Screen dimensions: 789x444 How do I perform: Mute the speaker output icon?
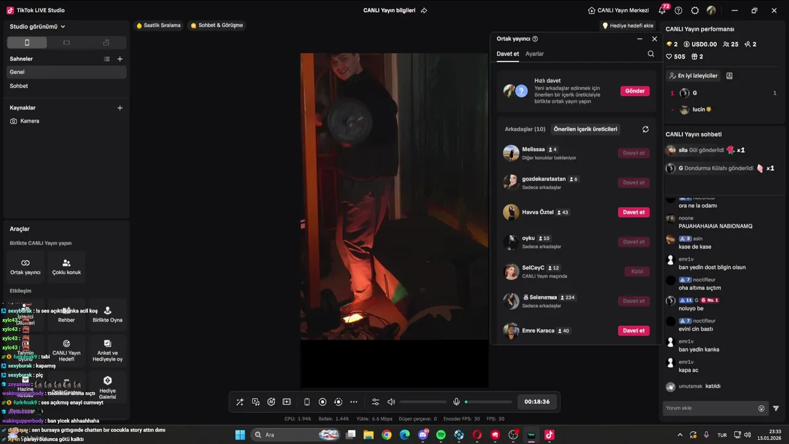391,402
